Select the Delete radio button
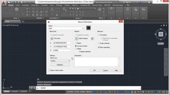 [x=76, y=49]
